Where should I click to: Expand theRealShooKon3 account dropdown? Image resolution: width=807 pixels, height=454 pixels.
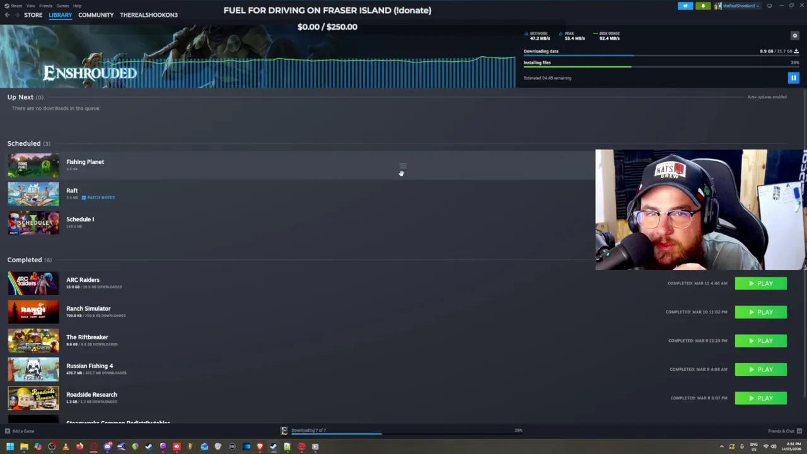pyautogui.click(x=738, y=6)
